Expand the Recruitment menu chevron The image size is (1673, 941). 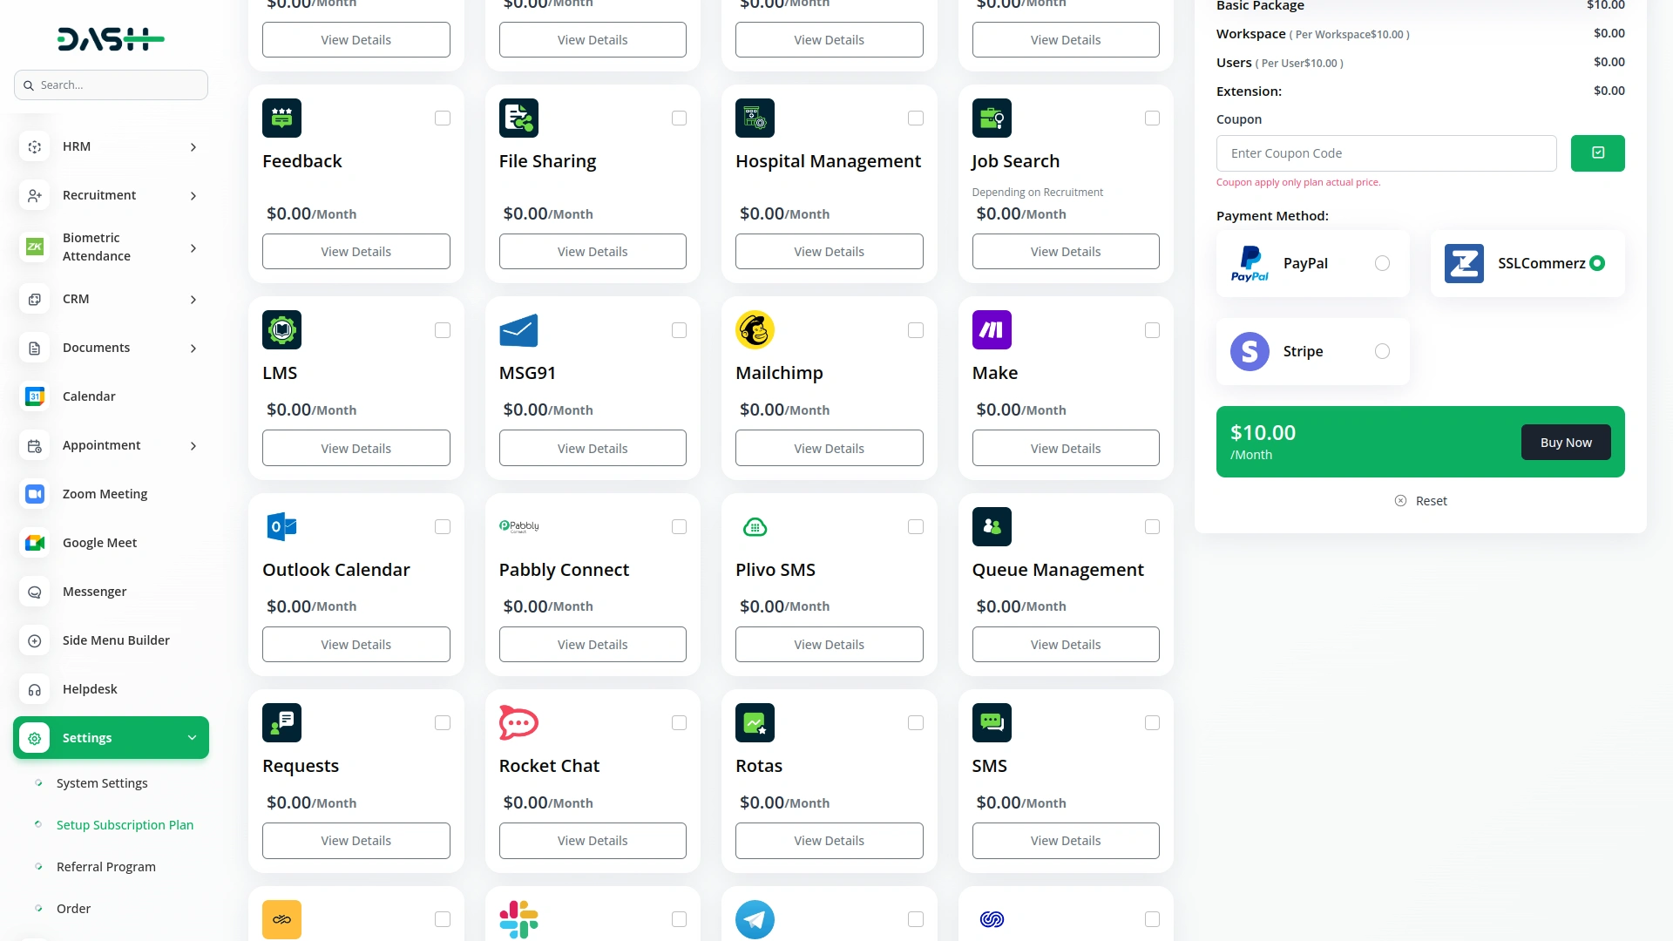pos(193,196)
